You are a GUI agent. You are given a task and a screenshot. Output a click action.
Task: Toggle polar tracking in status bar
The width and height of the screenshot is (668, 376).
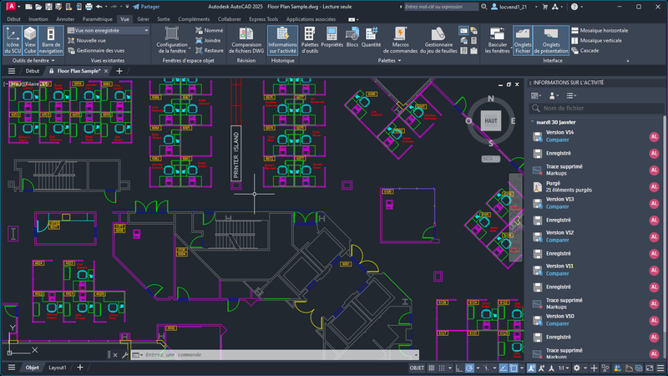pos(469,368)
